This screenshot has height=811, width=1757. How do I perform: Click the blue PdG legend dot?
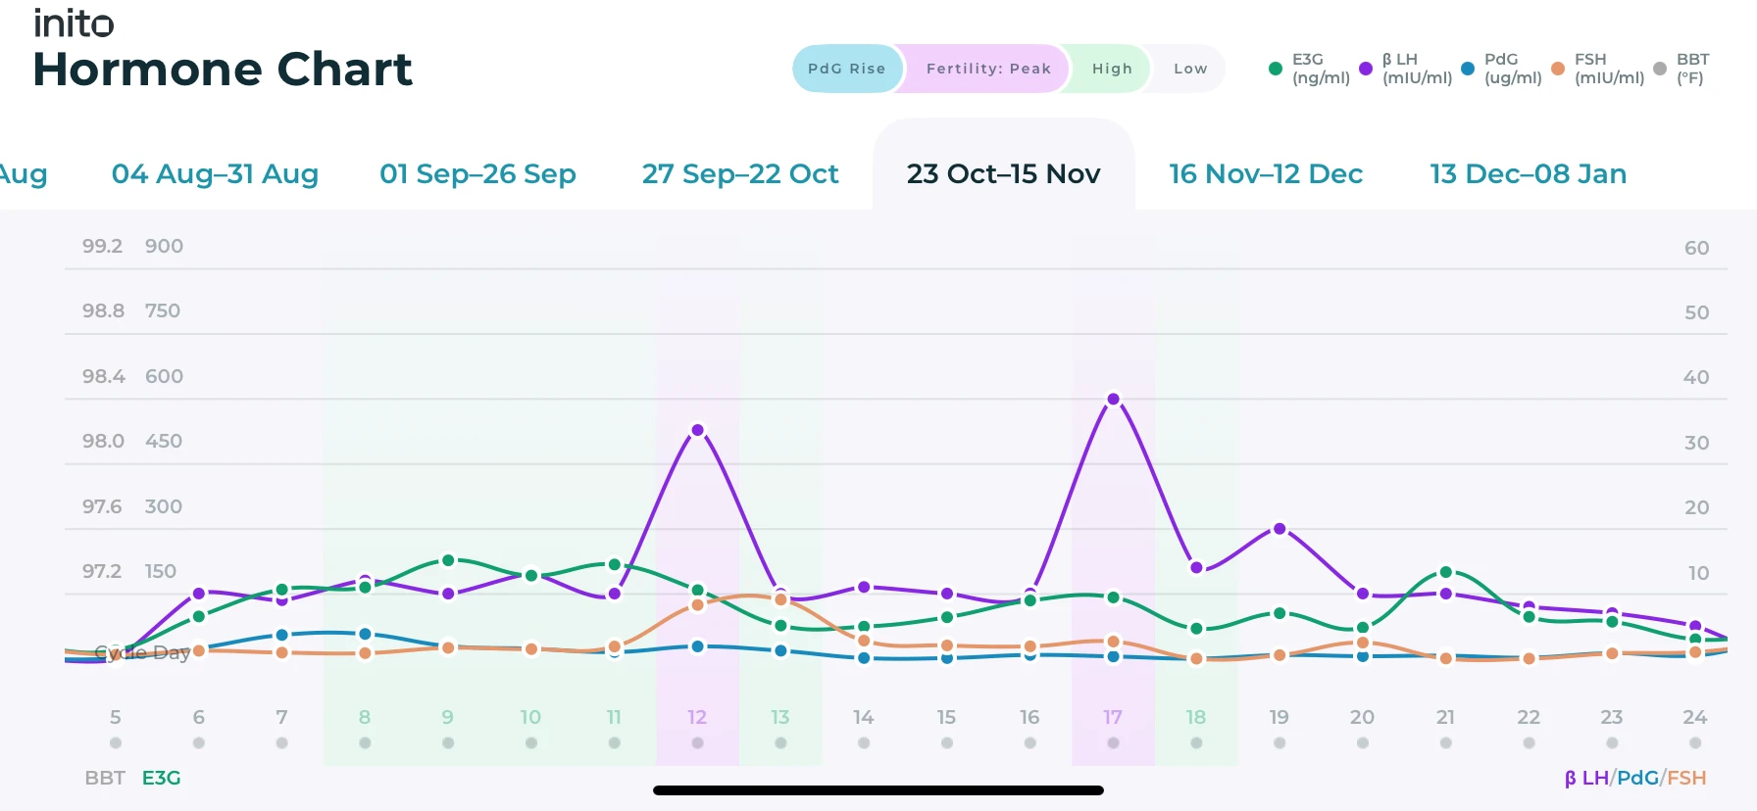[1468, 69]
